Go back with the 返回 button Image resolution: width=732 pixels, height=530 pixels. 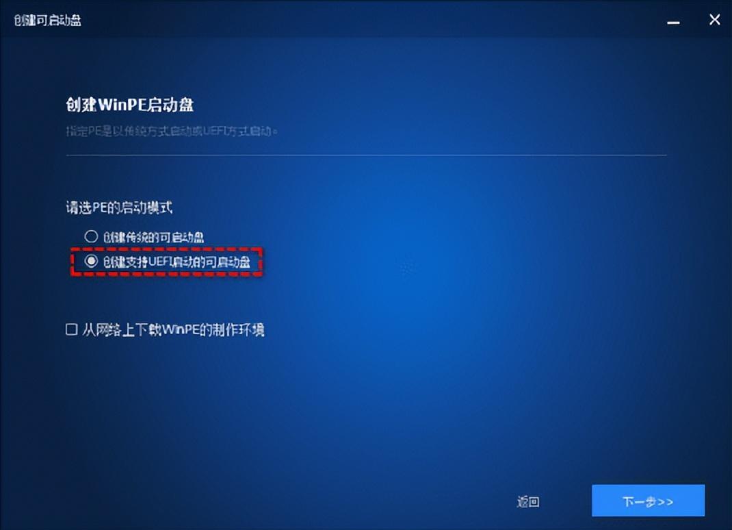point(528,501)
